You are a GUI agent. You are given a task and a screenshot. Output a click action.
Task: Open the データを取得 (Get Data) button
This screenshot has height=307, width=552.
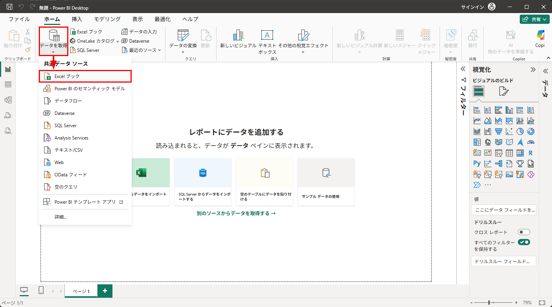point(54,41)
